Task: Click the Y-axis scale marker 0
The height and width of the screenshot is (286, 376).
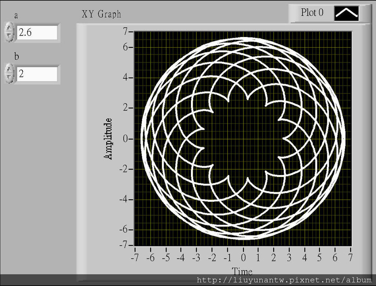Action: coord(126,139)
